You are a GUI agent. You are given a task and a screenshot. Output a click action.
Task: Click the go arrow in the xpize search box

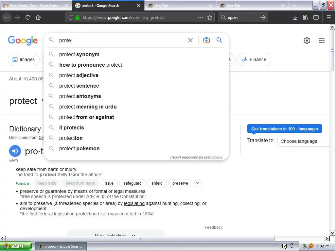(x=263, y=17)
